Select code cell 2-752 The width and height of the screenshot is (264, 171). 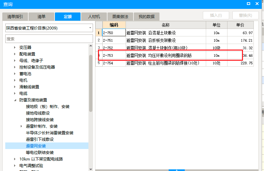114,48
